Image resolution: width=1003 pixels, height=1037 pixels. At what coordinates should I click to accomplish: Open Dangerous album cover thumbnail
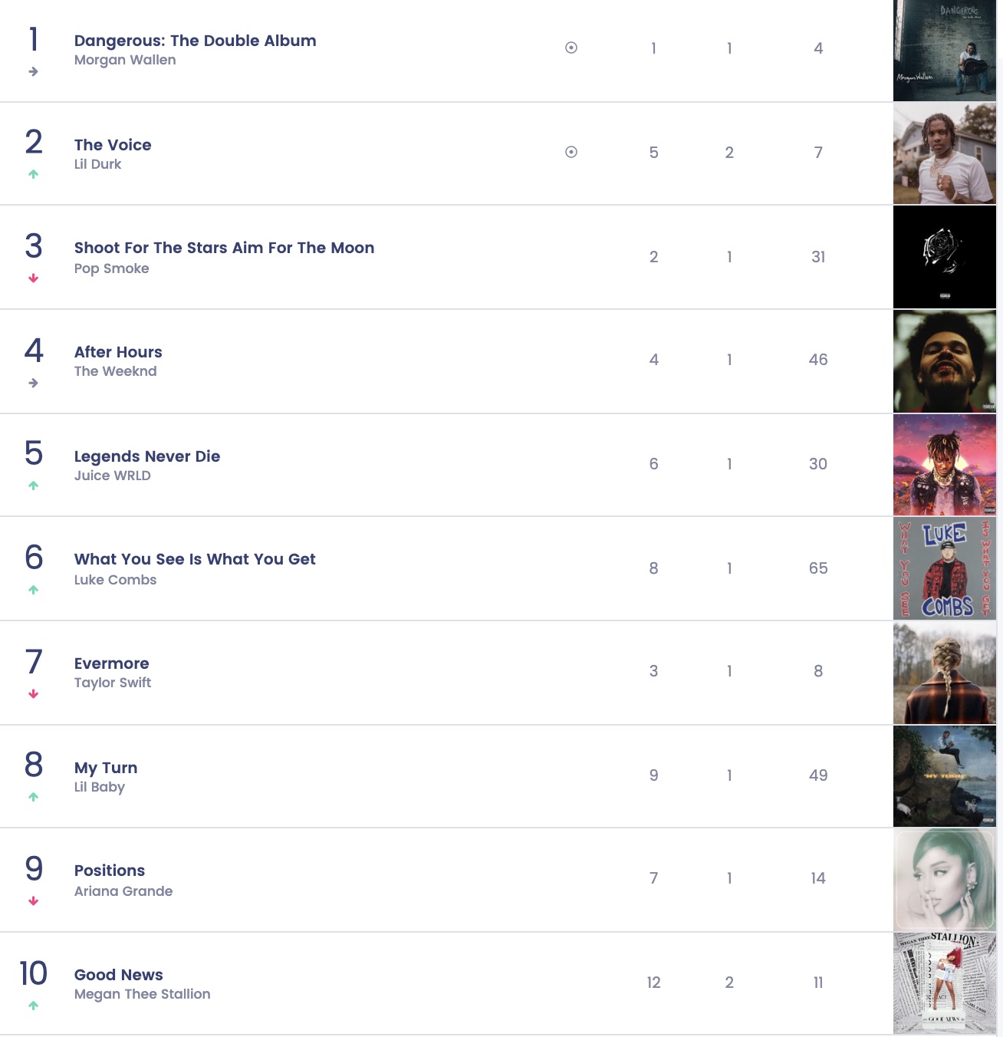pyautogui.click(x=945, y=51)
